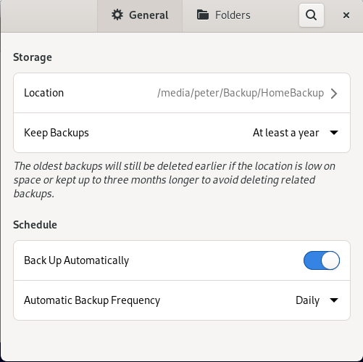
Task: Click the Schedule section heading
Action: coord(35,225)
